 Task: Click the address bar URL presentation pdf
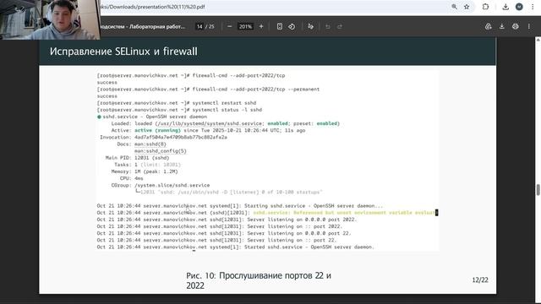pos(152,7)
